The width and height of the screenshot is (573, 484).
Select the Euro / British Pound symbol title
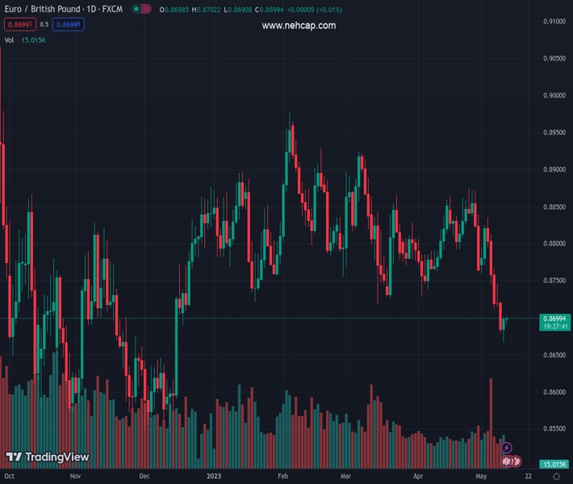coord(63,10)
